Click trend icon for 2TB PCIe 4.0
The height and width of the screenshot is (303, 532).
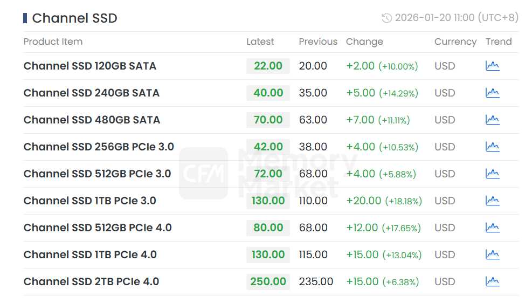(x=492, y=281)
